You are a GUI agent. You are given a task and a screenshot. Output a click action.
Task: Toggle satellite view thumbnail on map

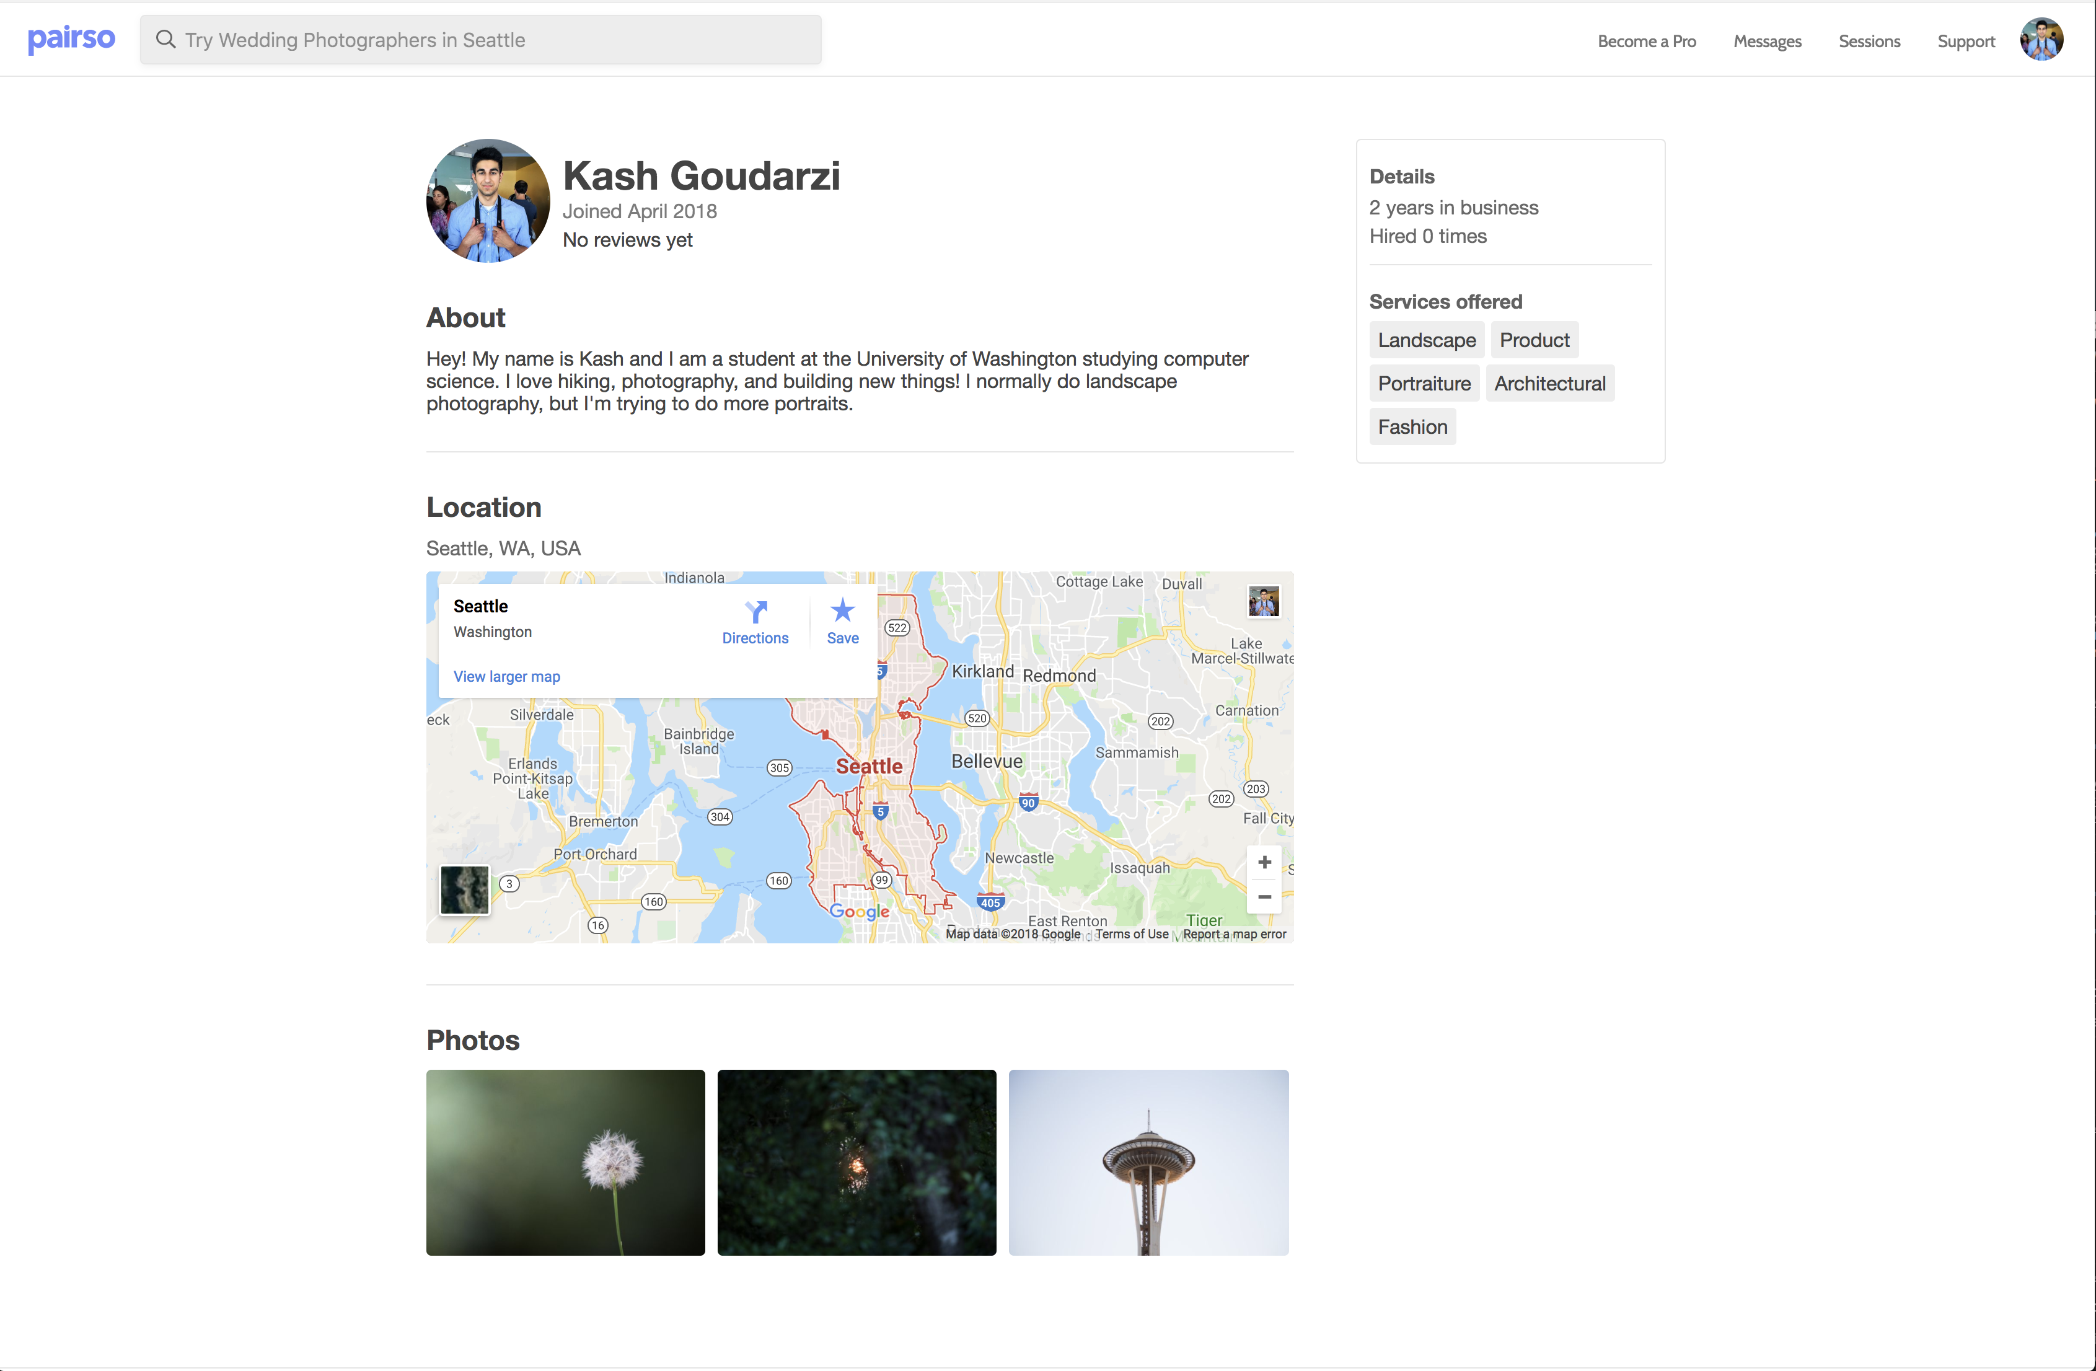464,889
